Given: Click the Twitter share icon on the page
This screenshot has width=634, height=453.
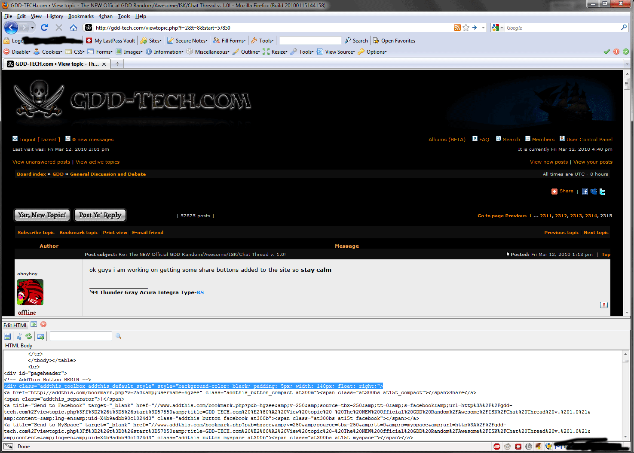Looking at the screenshot, I should coord(602,192).
